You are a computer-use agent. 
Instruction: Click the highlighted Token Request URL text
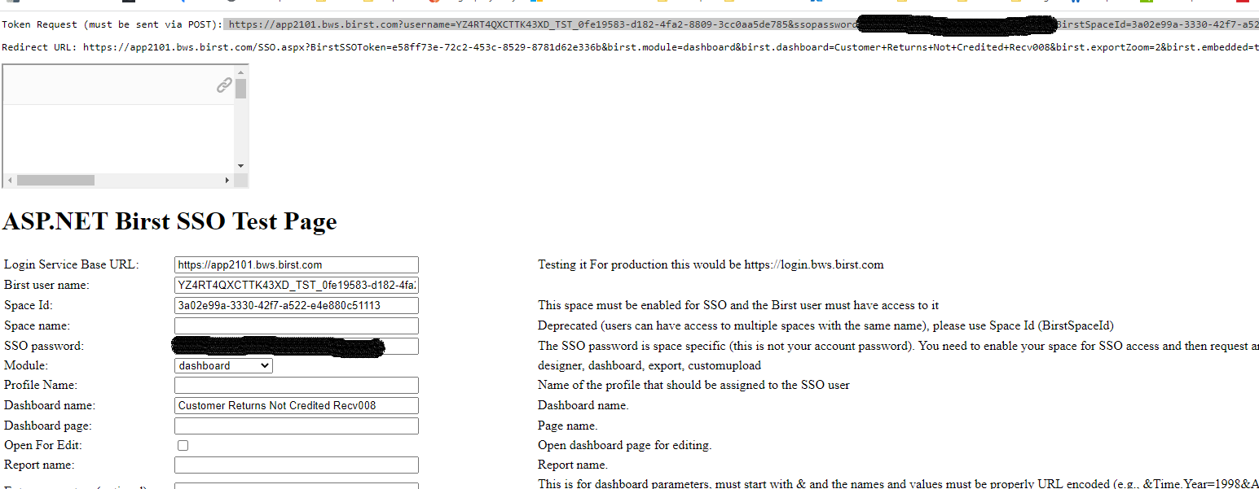pyautogui.click(x=742, y=24)
